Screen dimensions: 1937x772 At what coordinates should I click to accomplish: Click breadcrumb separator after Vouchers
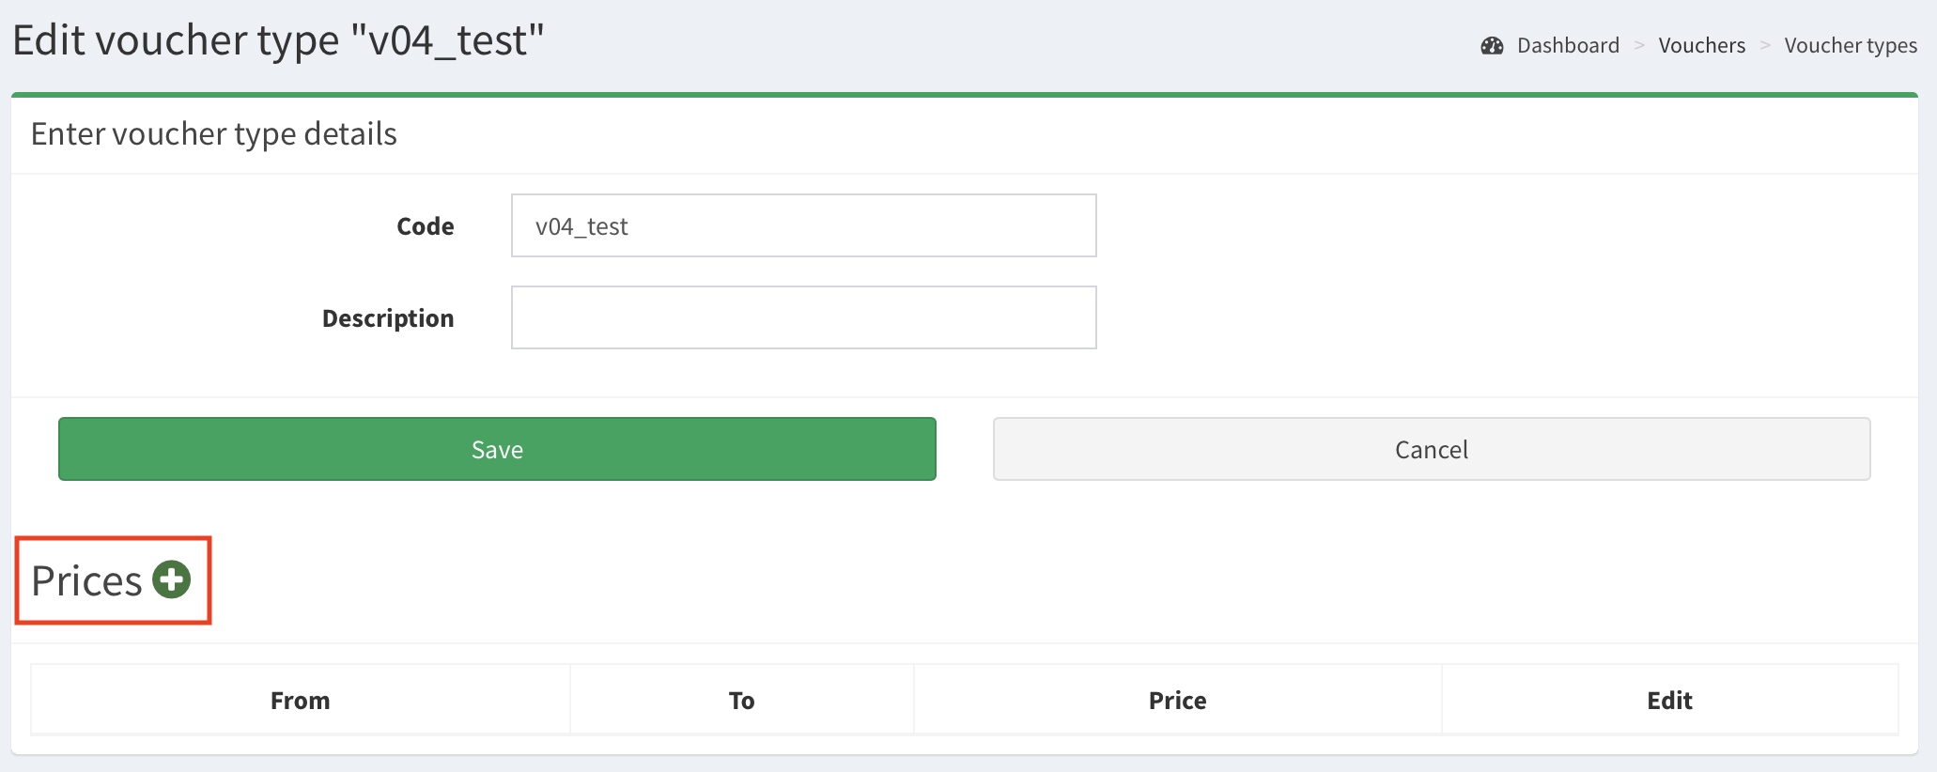click(1765, 46)
